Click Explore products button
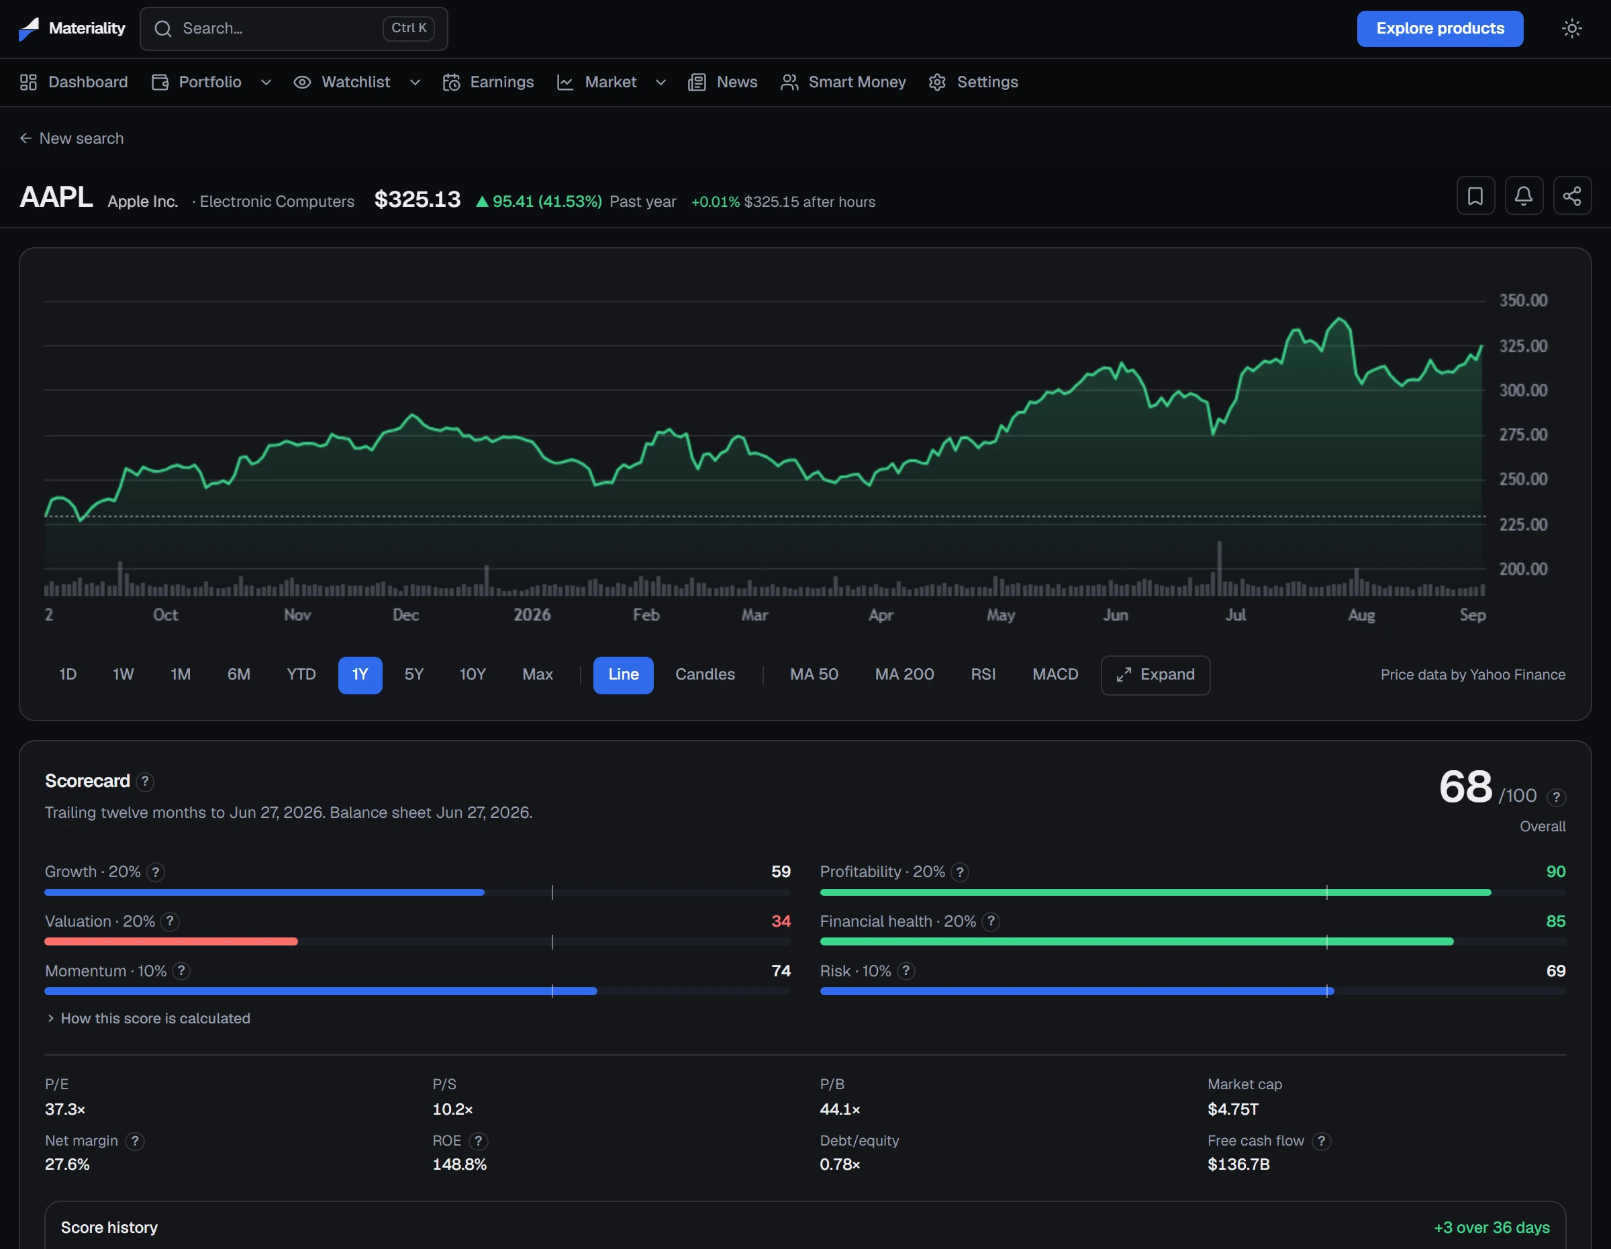The image size is (1611, 1249). click(1440, 29)
